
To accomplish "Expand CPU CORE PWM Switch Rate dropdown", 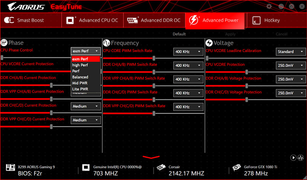I will pyautogui.click(x=189, y=52).
